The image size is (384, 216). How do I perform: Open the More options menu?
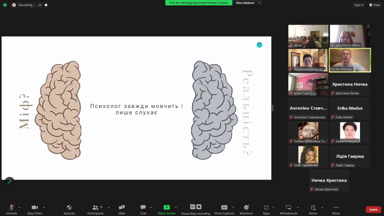[x=336, y=209]
